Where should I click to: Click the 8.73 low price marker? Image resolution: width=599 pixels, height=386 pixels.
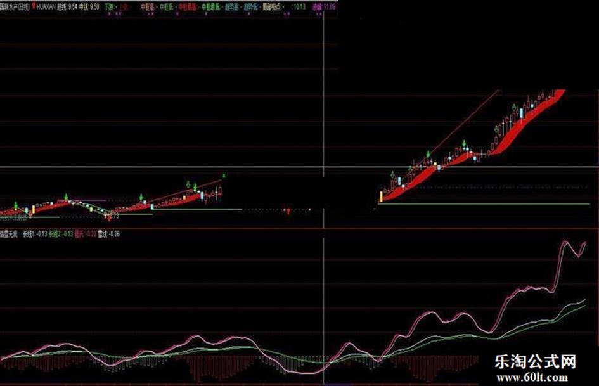coord(115,216)
